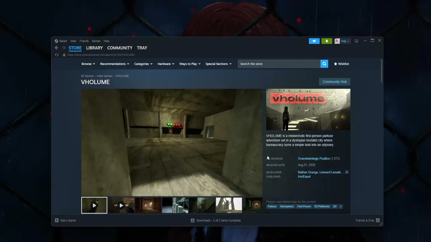Open the Steam menu
This screenshot has width=431, height=242.
tap(63, 41)
